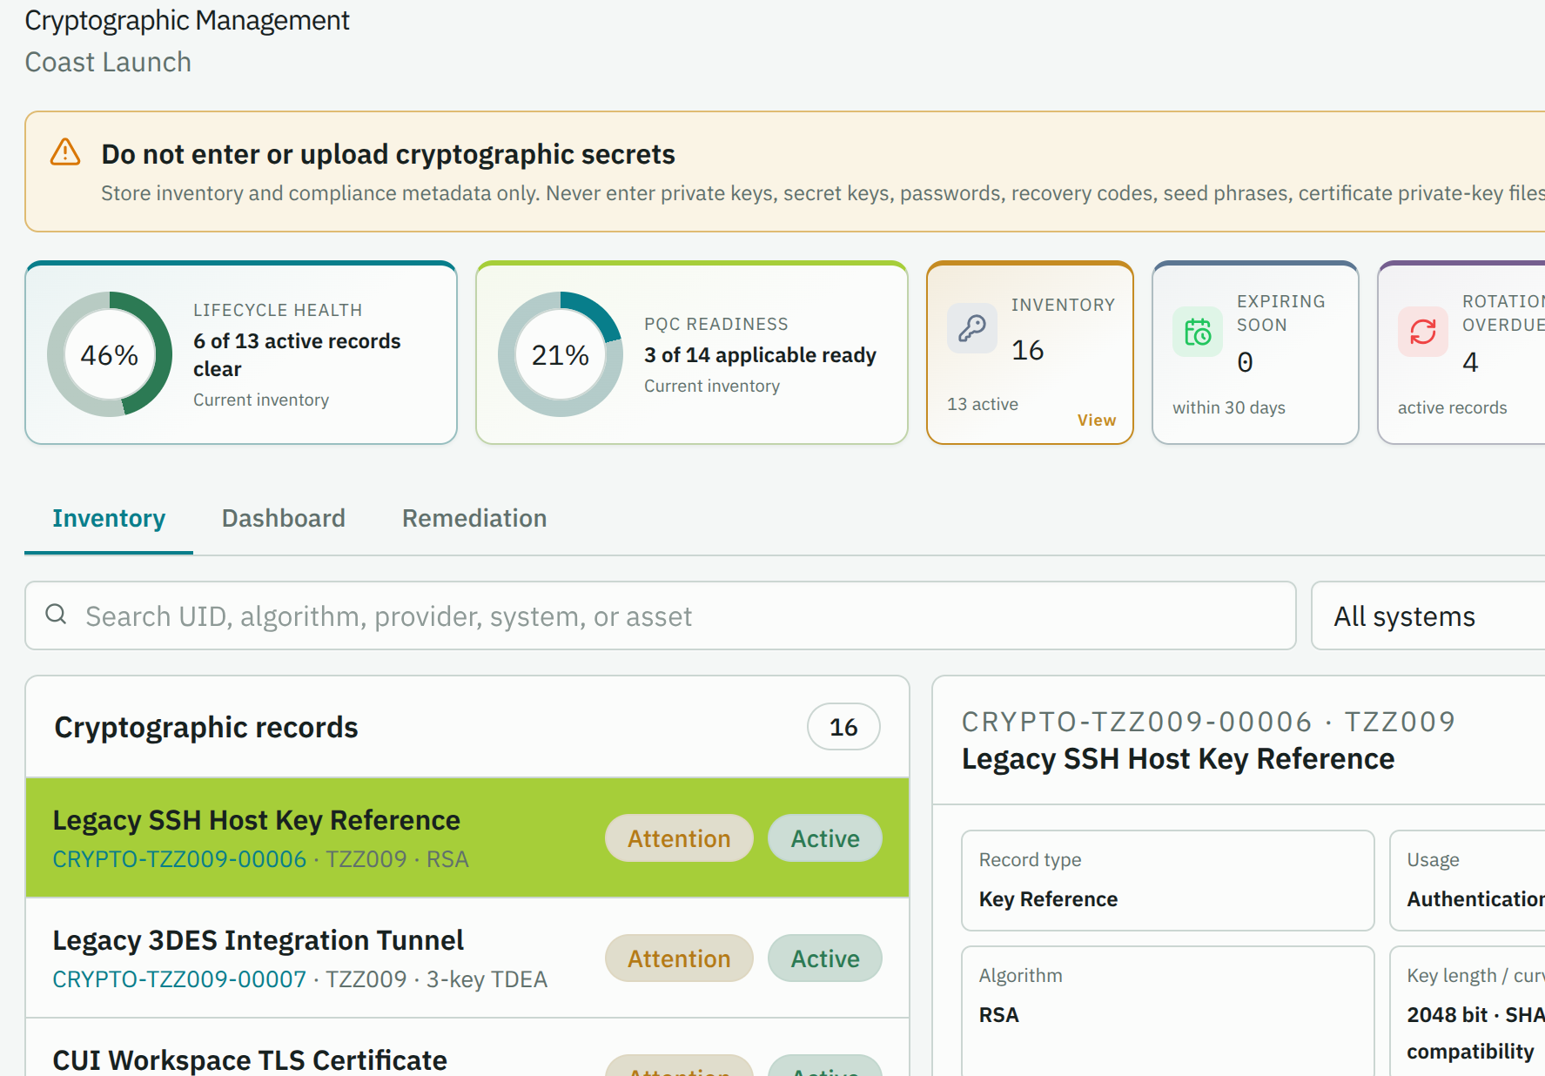Click the 16 records count badge
Viewport: 1545px width, 1076px height.
[x=843, y=727]
